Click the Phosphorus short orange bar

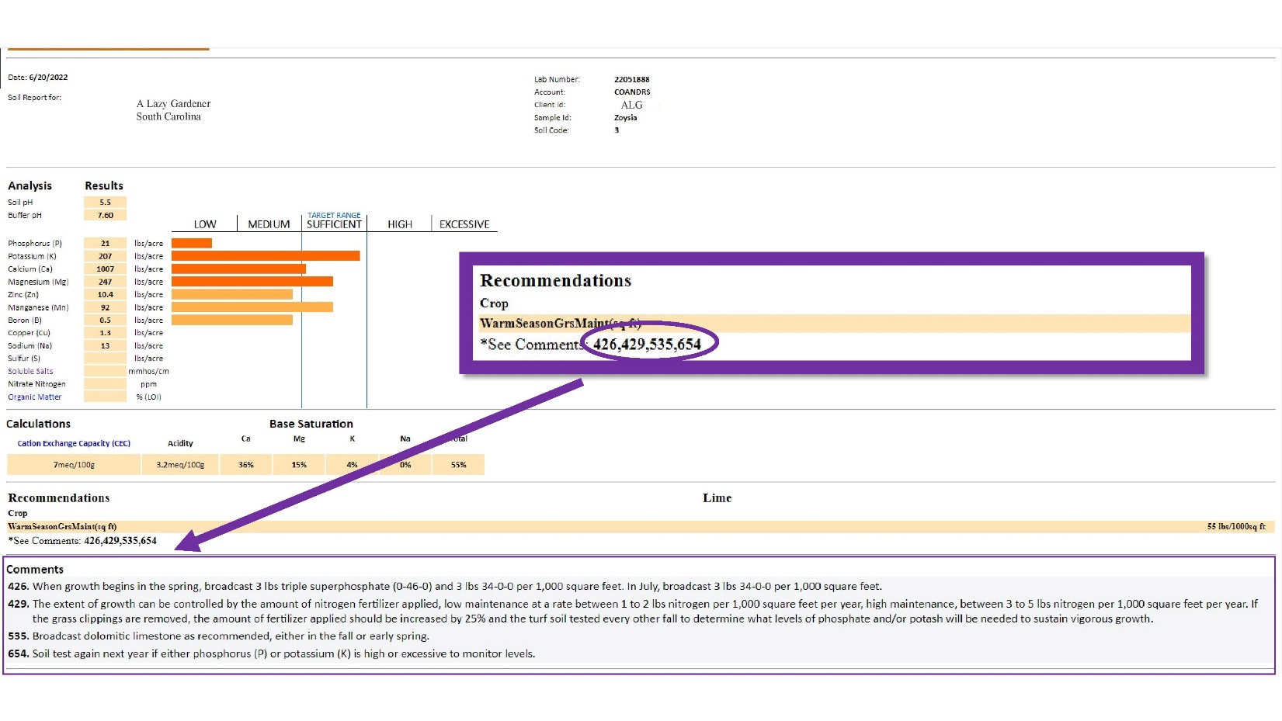click(192, 243)
